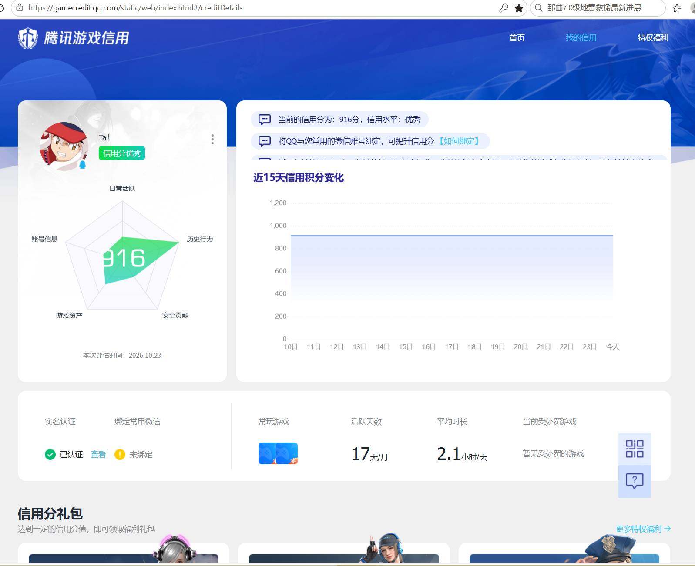Click the search magnifier icon in browser
The height and width of the screenshot is (566, 695).
click(538, 8)
